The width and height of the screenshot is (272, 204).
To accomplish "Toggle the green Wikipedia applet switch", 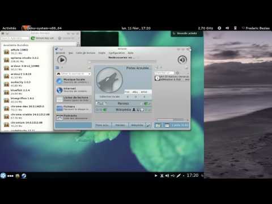I will [x=104, y=110].
